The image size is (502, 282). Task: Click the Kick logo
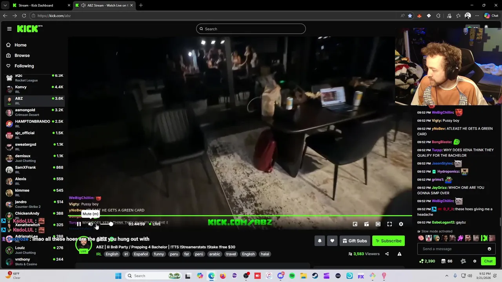(29, 29)
